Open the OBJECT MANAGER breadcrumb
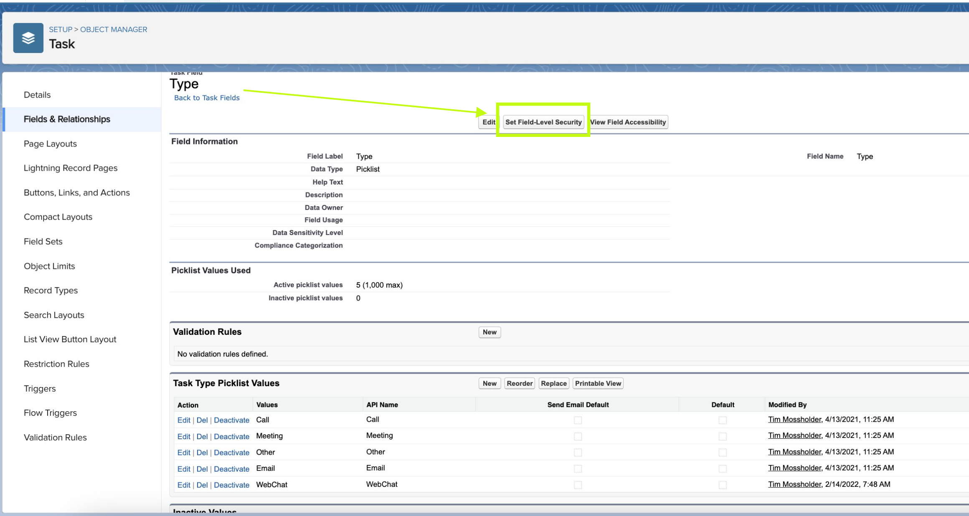Screen dimensions: 969x516 [113, 29]
